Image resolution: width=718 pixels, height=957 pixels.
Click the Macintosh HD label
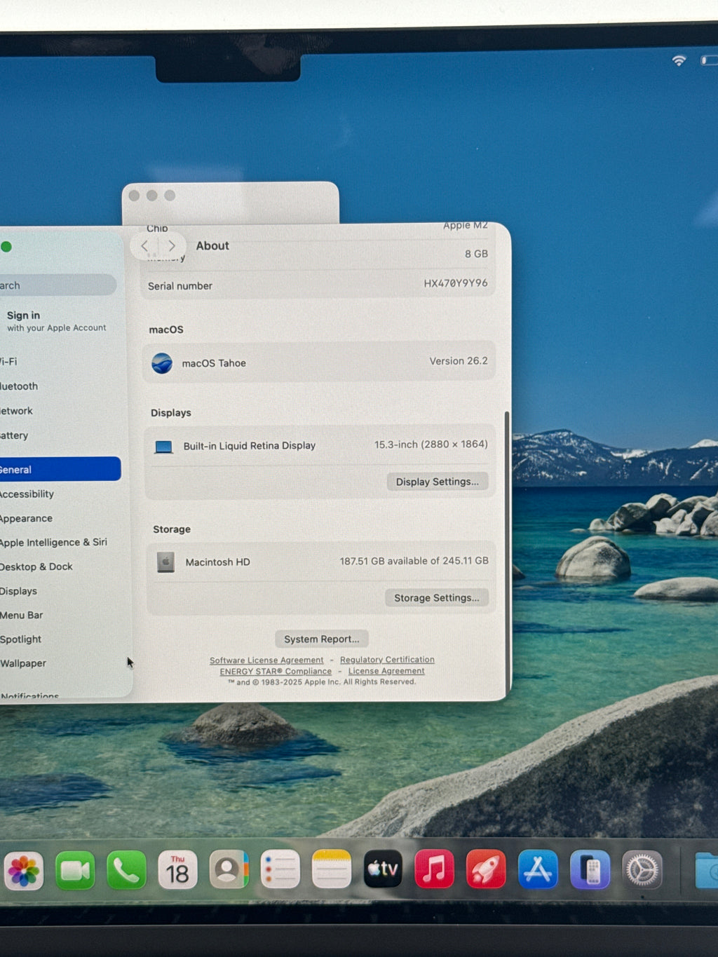217,562
